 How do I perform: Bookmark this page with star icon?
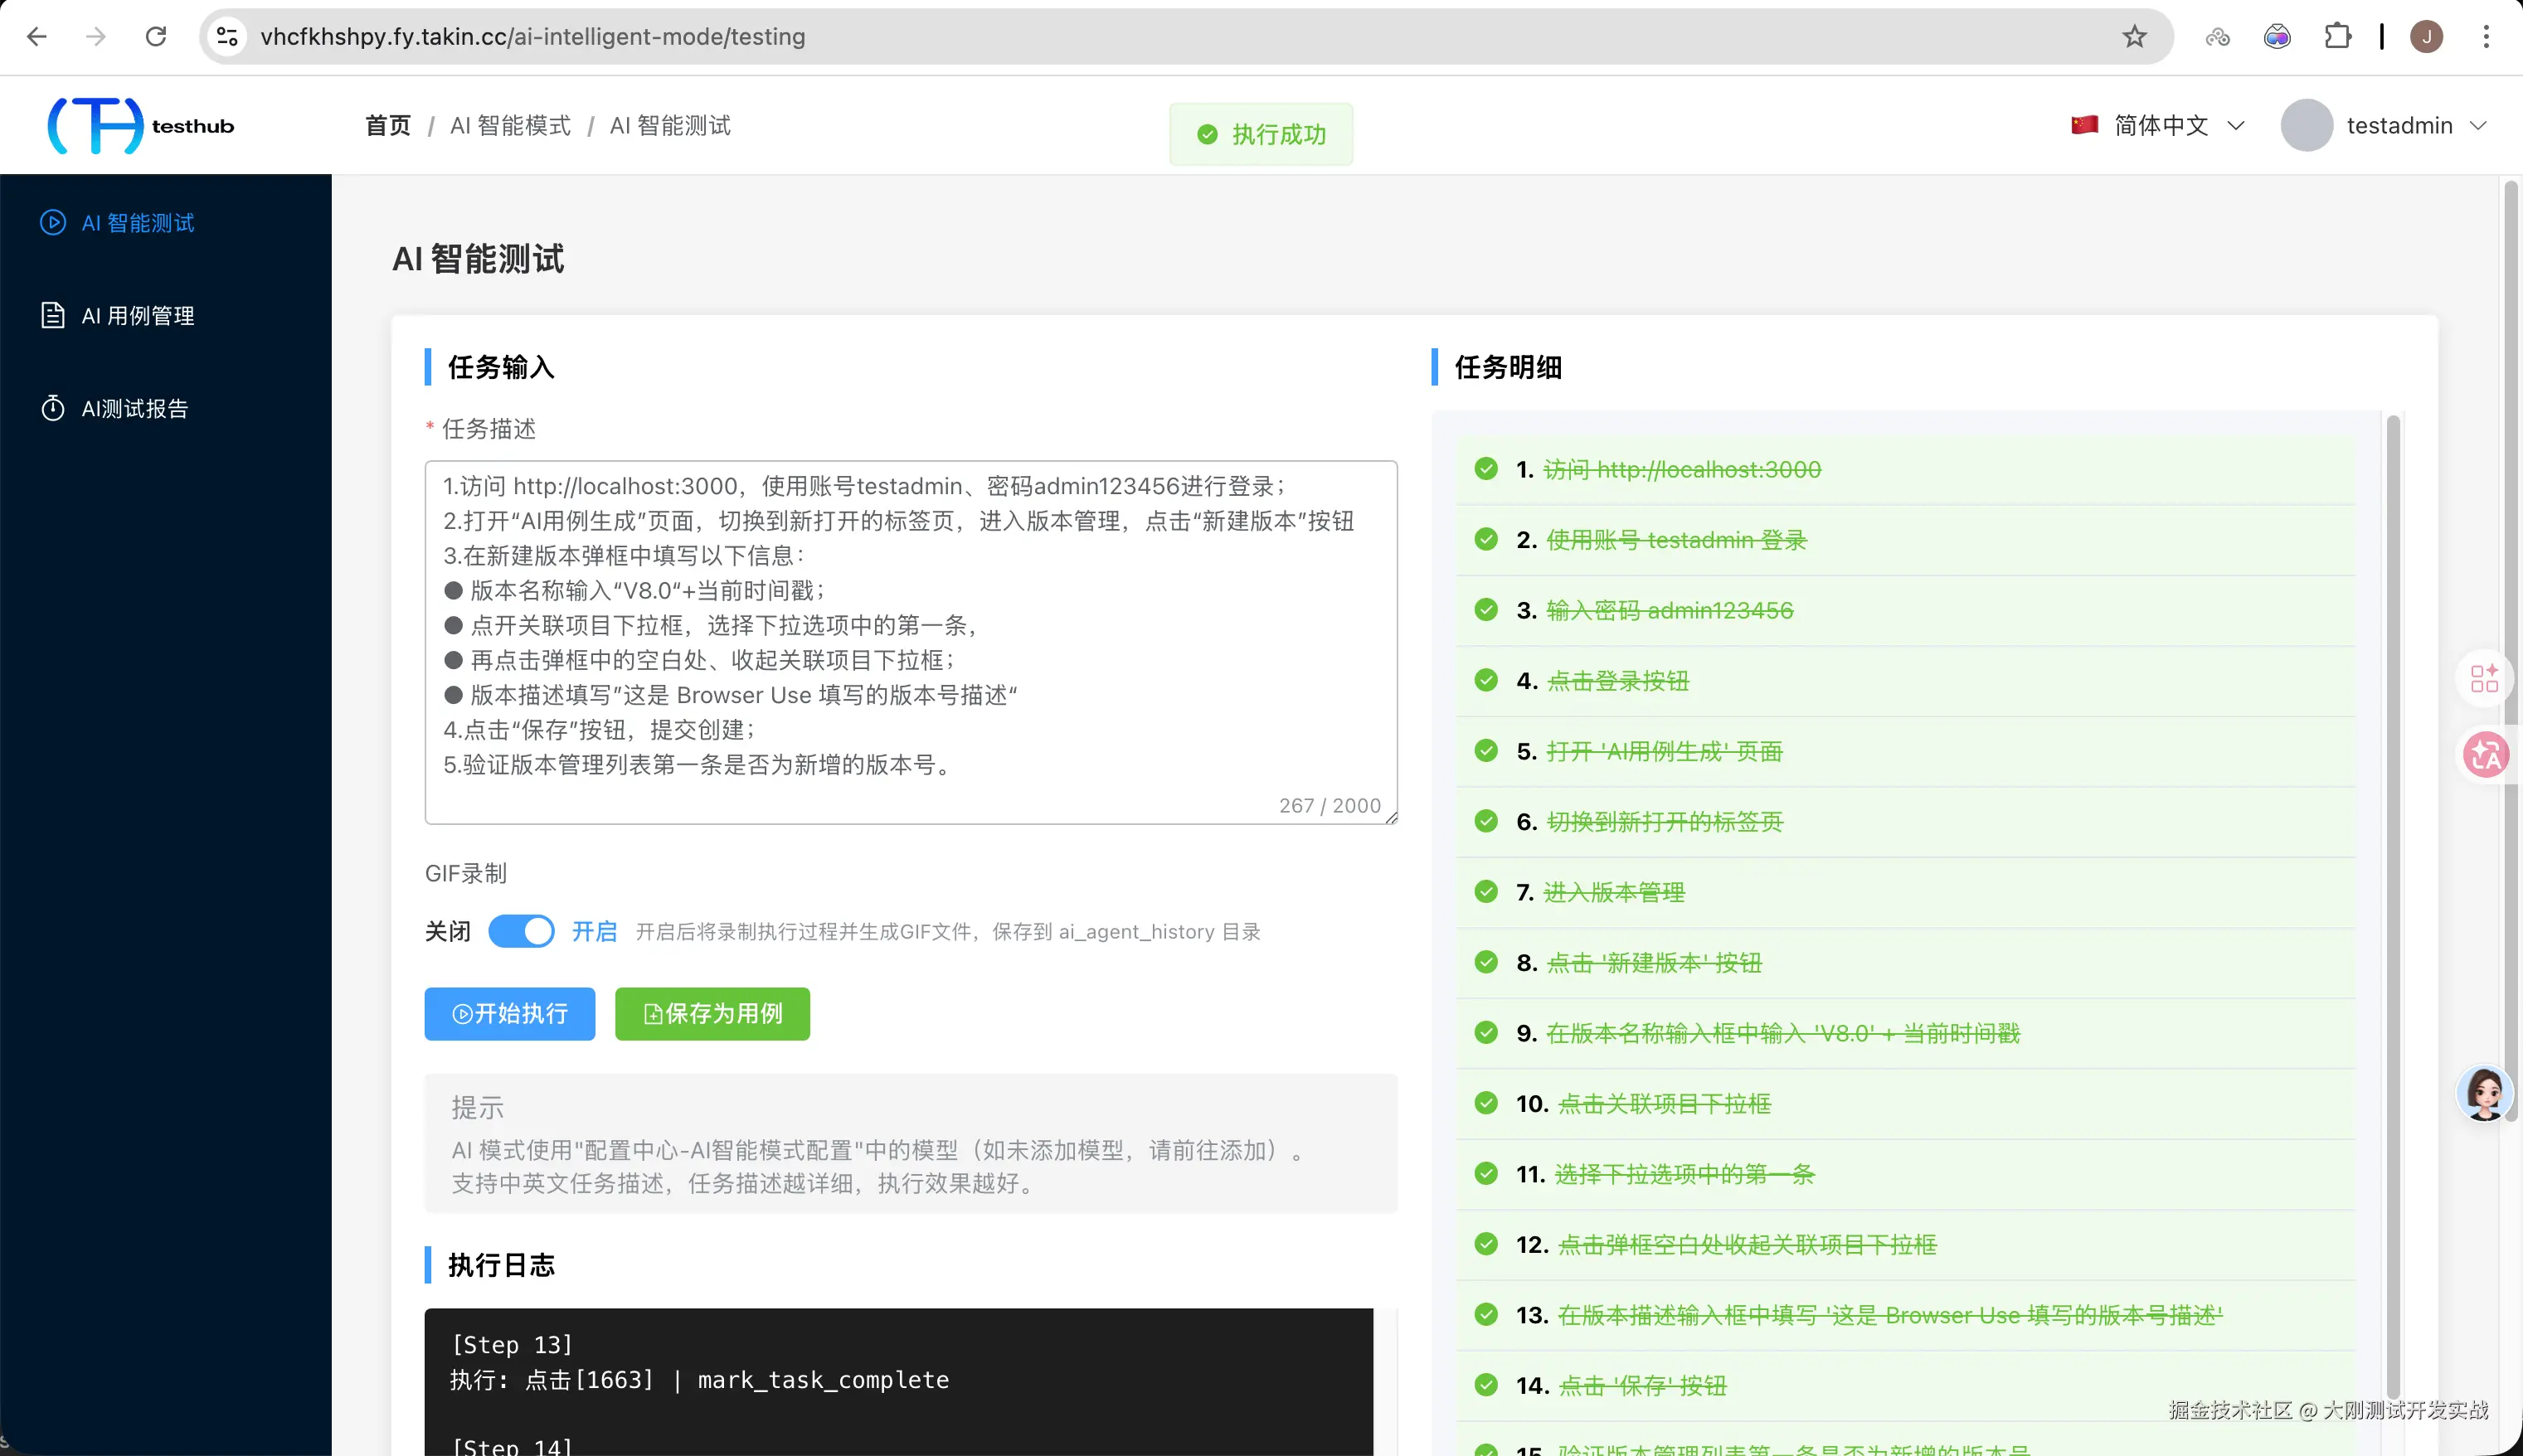point(2134,37)
